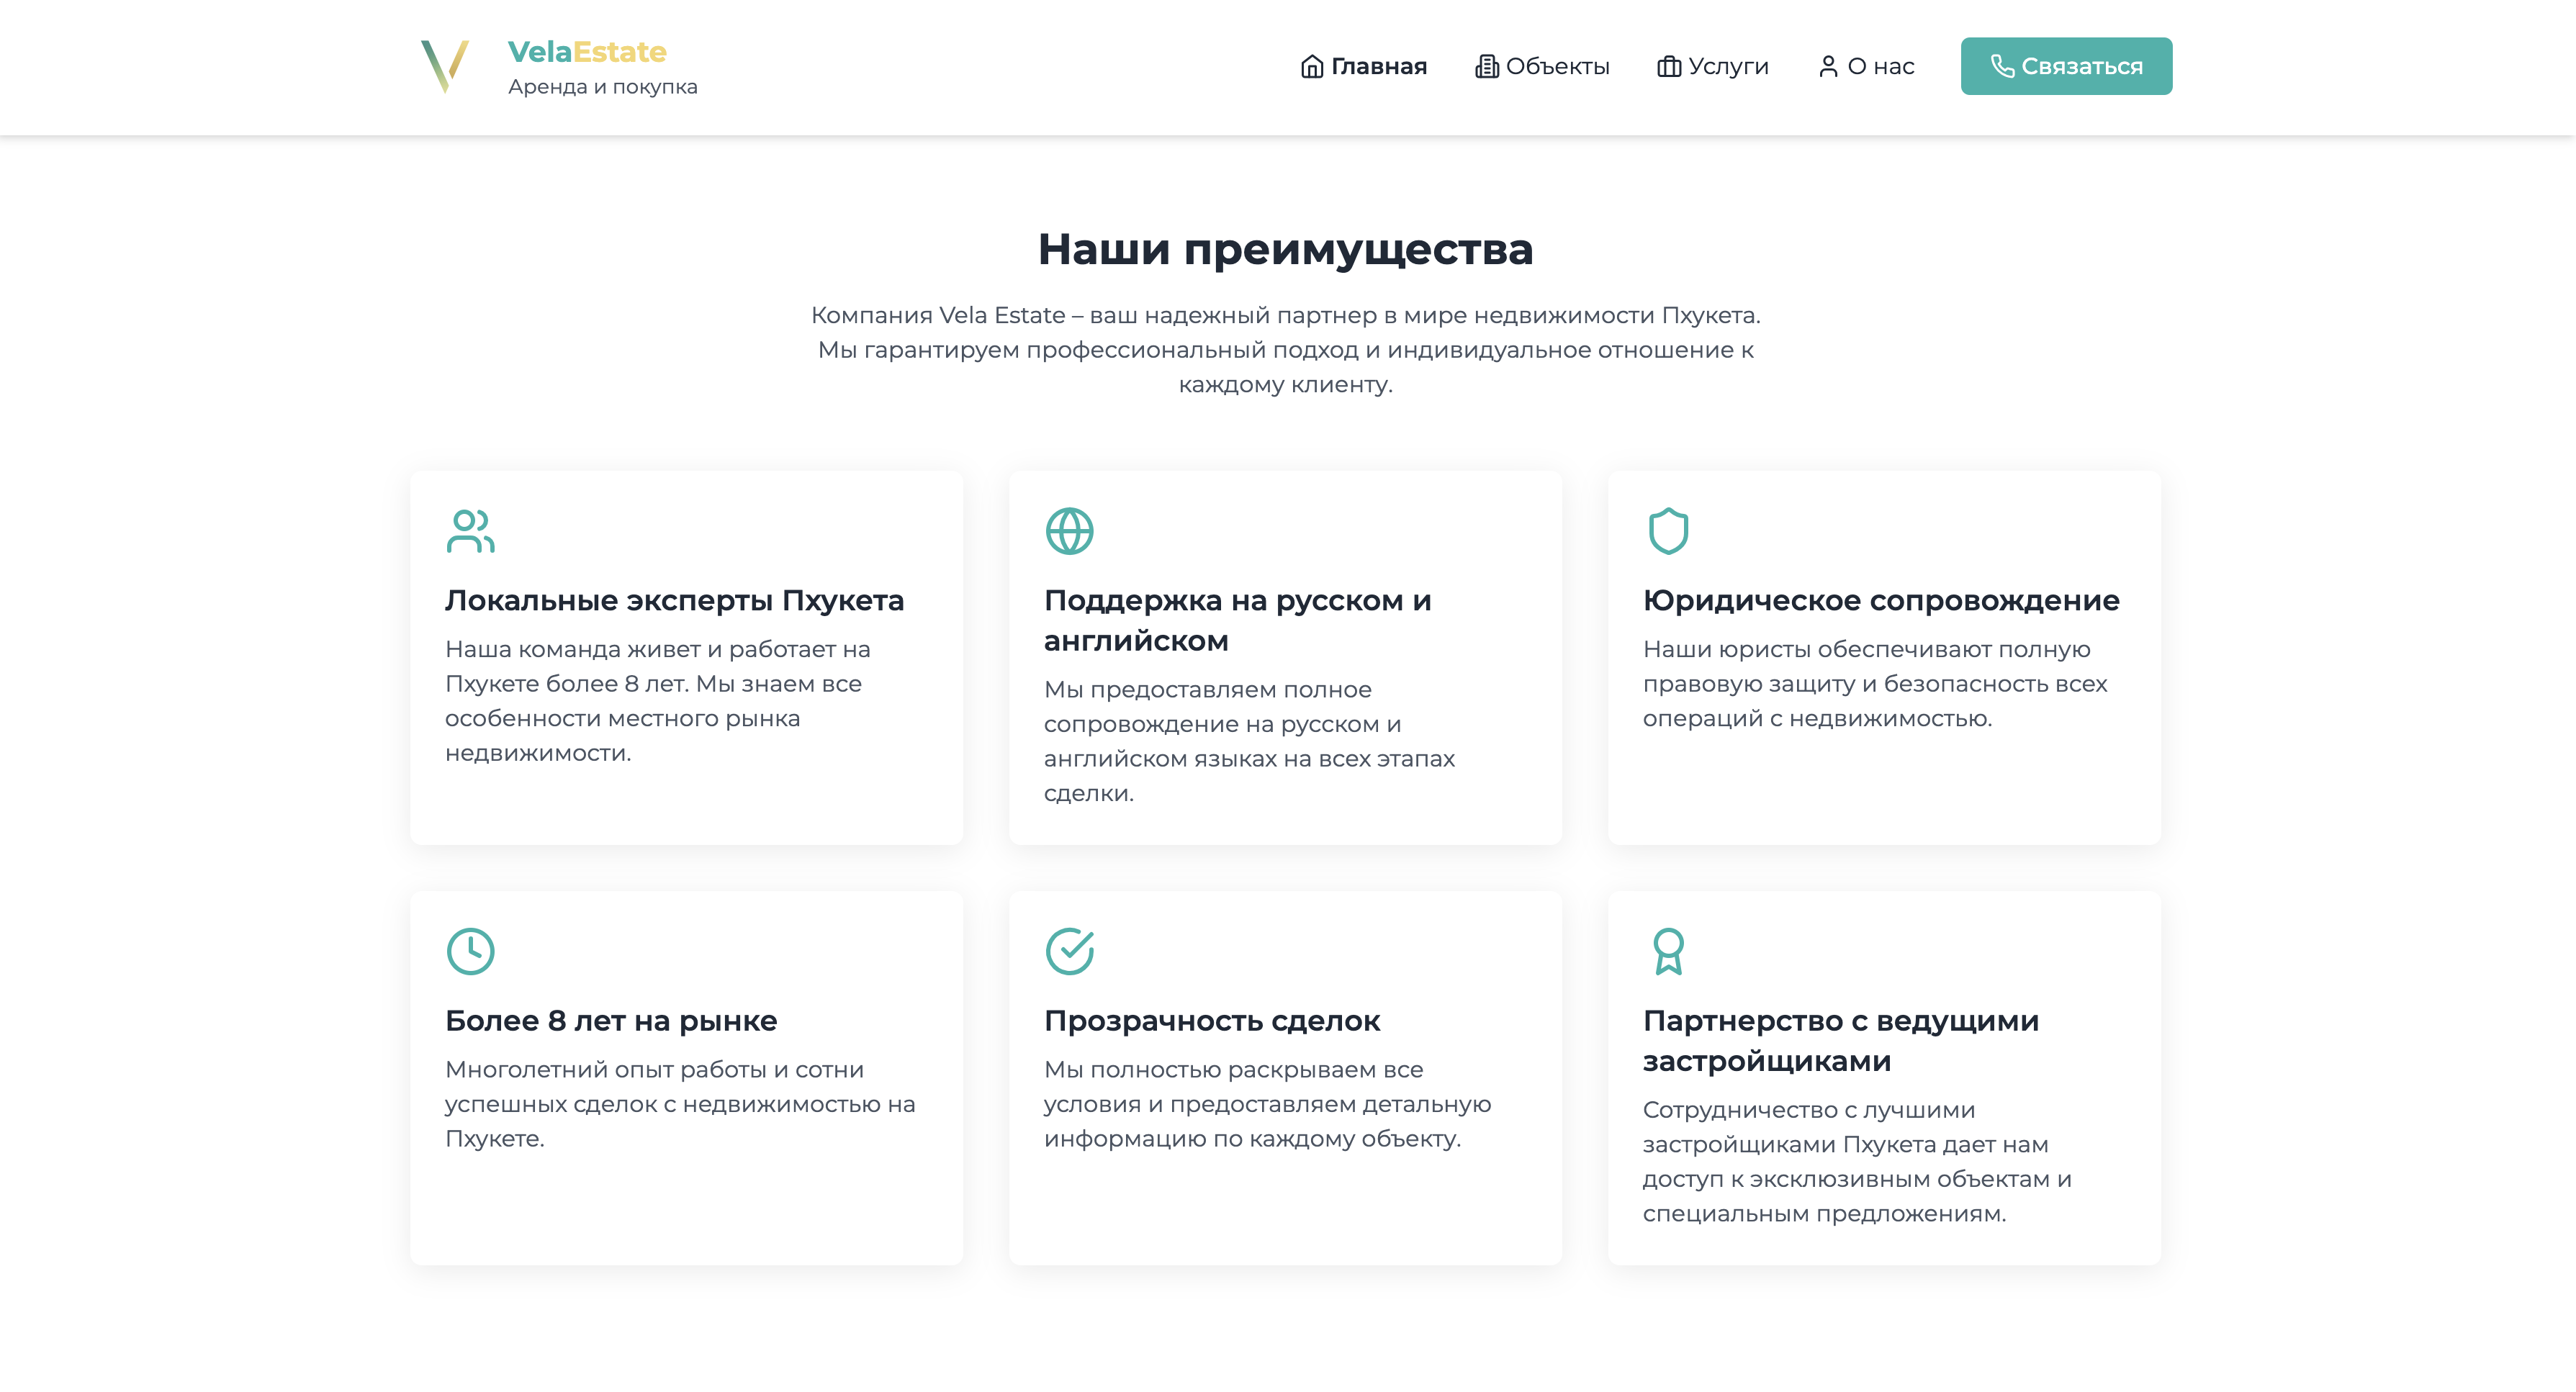Click the person icon next to О нас
This screenshot has width=2576, height=1392.
click(1829, 66)
